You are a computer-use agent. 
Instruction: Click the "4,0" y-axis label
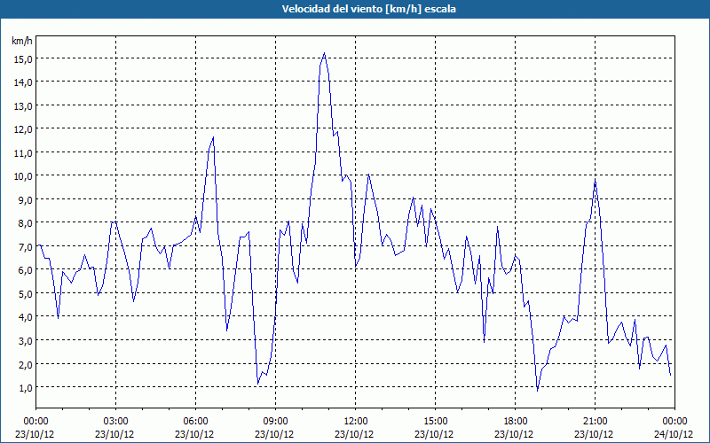(26, 316)
